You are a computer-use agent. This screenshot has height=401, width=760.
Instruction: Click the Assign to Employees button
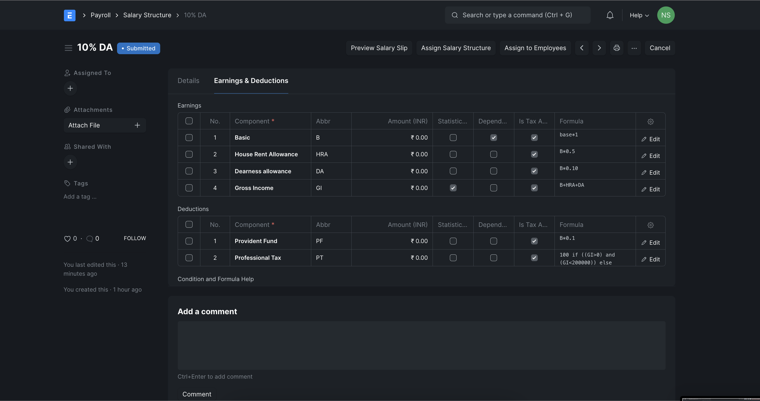(x=535, y=48)
